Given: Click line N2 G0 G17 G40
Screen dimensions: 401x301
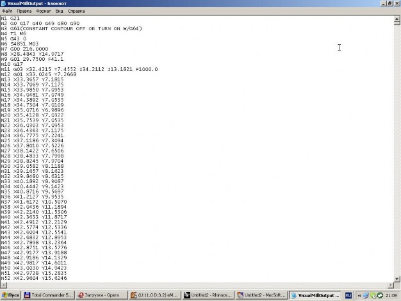Looking at the screenshot, I should 40,23.
